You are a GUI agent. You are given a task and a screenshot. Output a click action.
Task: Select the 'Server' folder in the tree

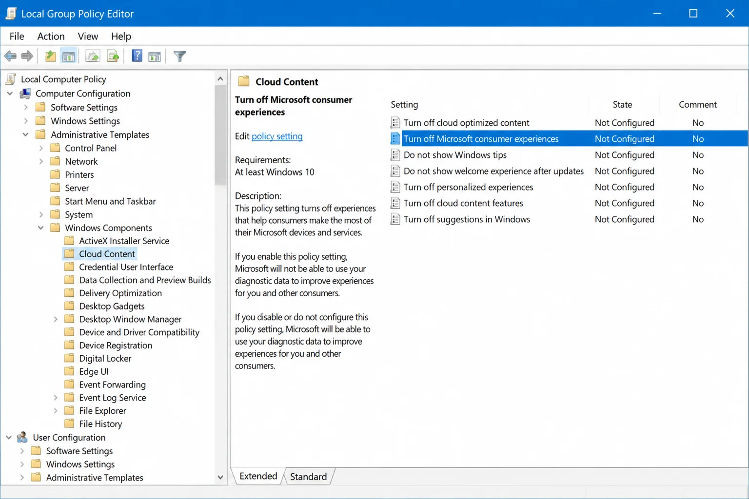point(77,188)
